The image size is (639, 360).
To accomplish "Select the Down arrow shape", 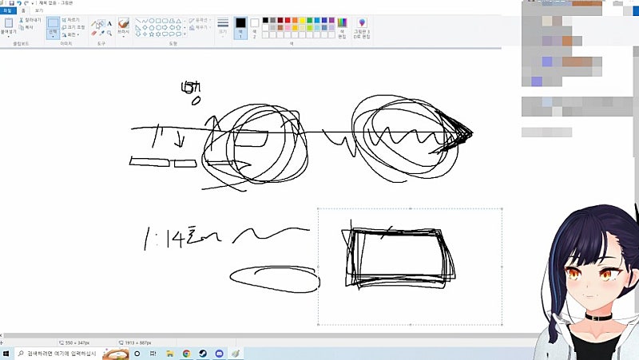I will tap(137, 34).
